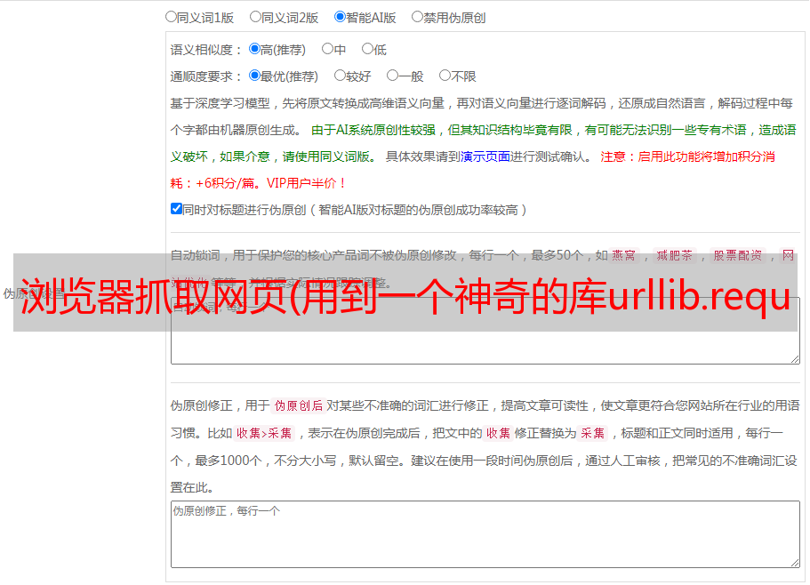The height and width of the screenshot is (585, 810).
Task: Click the 伪原创后 highlighted tag
Action: click(x=299, y=405)
